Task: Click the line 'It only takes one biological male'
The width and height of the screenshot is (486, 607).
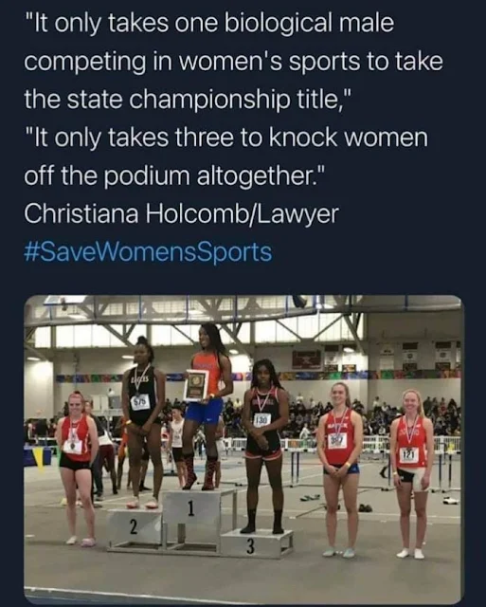Action: tap(208, 24)
